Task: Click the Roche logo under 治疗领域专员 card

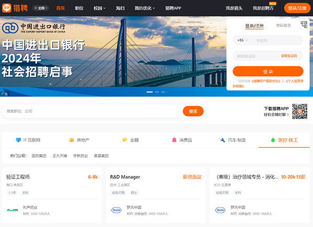Action: pyautogui.click(x=220, y=210)
